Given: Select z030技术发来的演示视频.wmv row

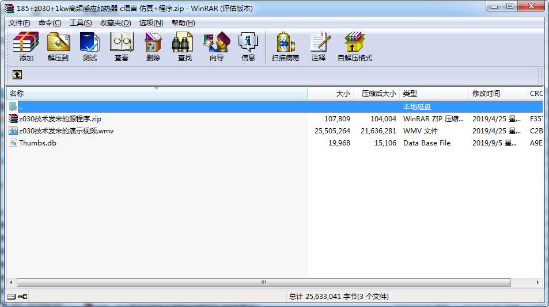Looking at the screenshot, I should click(275, 131).
